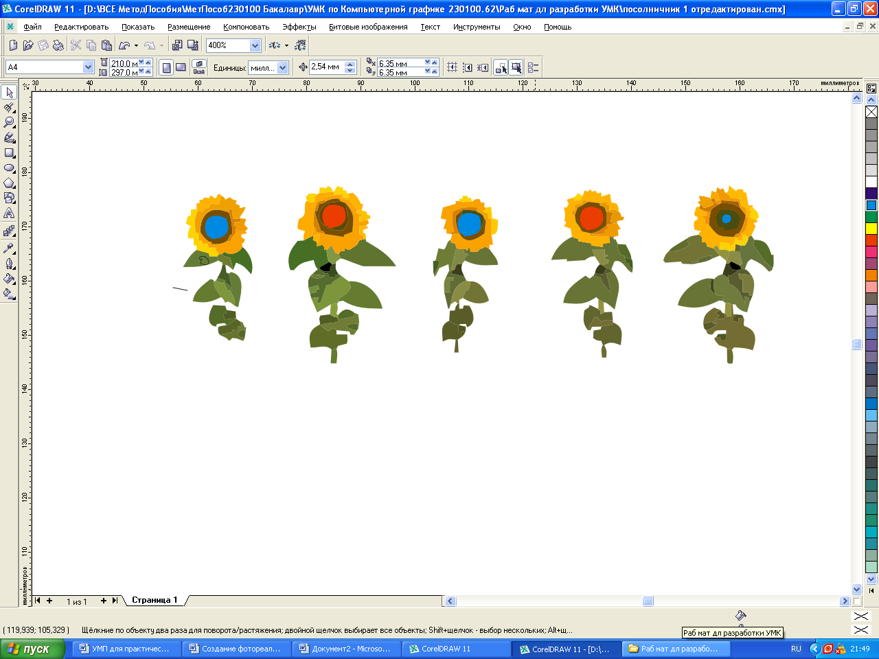This screenshot has height=659, width=879.
Task: Click the Windows пуск Start button
Action: [x=33, y=649]
